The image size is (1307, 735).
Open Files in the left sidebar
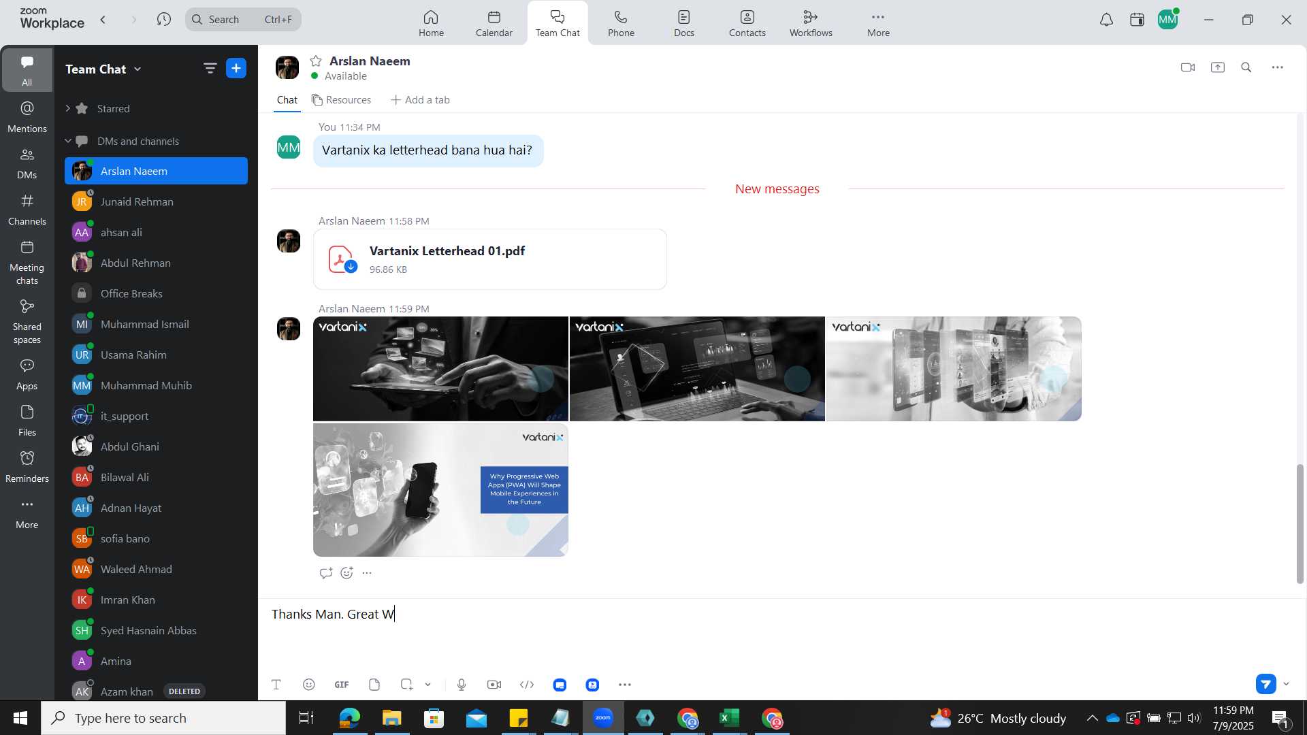click(27, 420)
